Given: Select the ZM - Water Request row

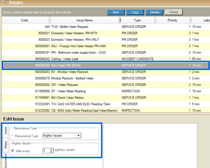Looking at the screenshot, I should [106, 85].
